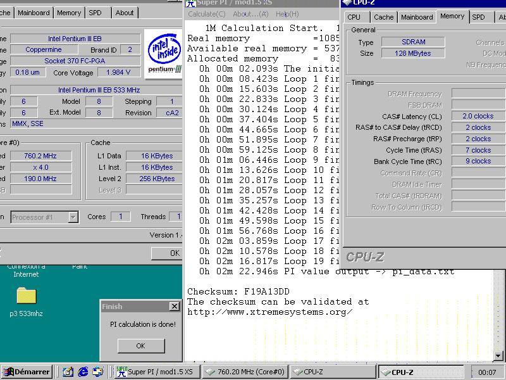This screenshot has height=380, width=506.
Task: Click the Intel Pentium III EB 533 MHz specification
Action: pos(96,90)
